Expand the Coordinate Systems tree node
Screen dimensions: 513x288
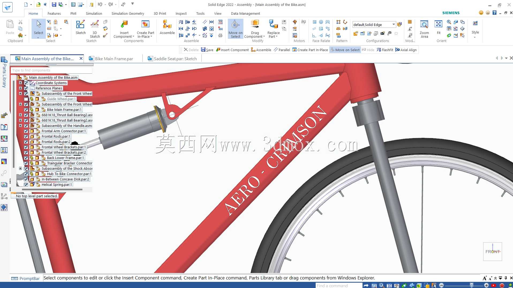(x=20, y=83)
